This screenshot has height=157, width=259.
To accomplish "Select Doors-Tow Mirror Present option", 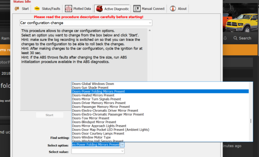I will coord(160,118).
